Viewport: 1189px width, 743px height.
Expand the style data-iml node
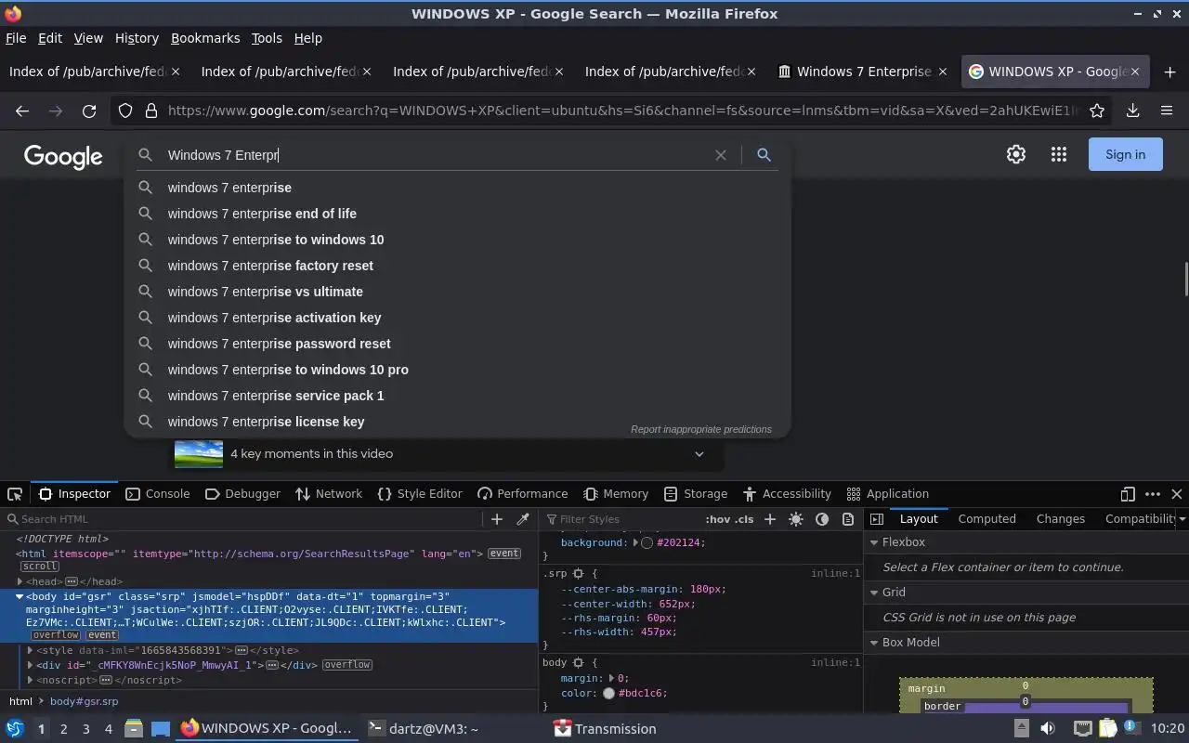(31, 650)
